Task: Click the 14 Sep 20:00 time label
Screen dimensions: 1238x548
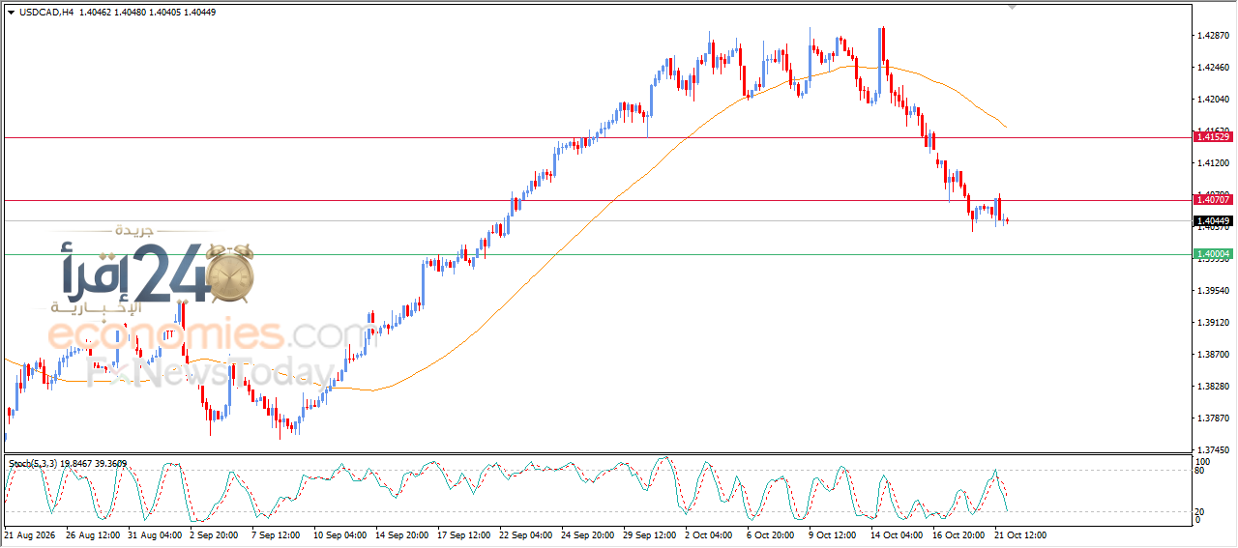Action: 402,534
